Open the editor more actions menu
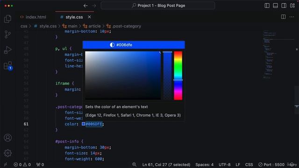 coord(292,17)
